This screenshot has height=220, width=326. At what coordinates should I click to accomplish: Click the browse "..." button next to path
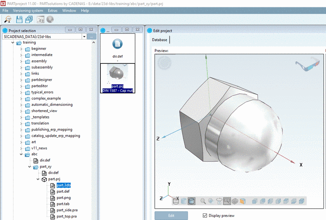coord(92,37)
